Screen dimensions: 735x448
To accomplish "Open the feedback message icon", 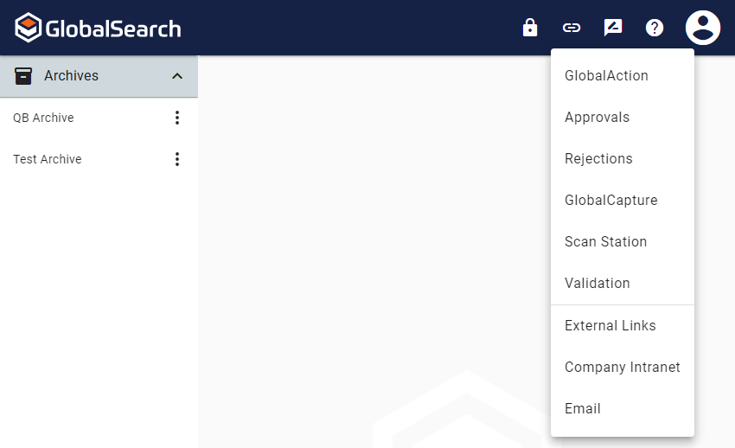I will (x=612, y=28).
